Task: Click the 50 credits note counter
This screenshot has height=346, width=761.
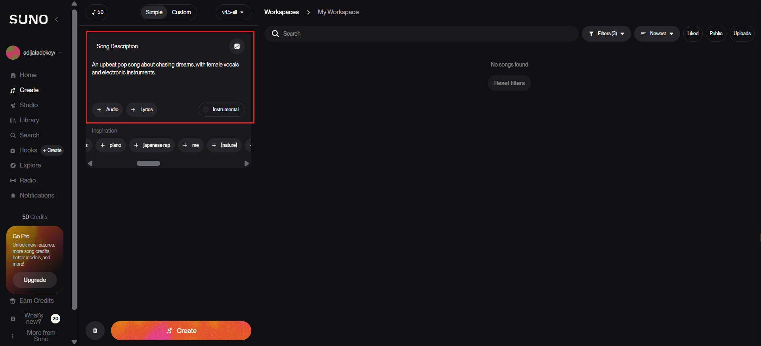Action: pyautogui.click(x=97, y=12)
